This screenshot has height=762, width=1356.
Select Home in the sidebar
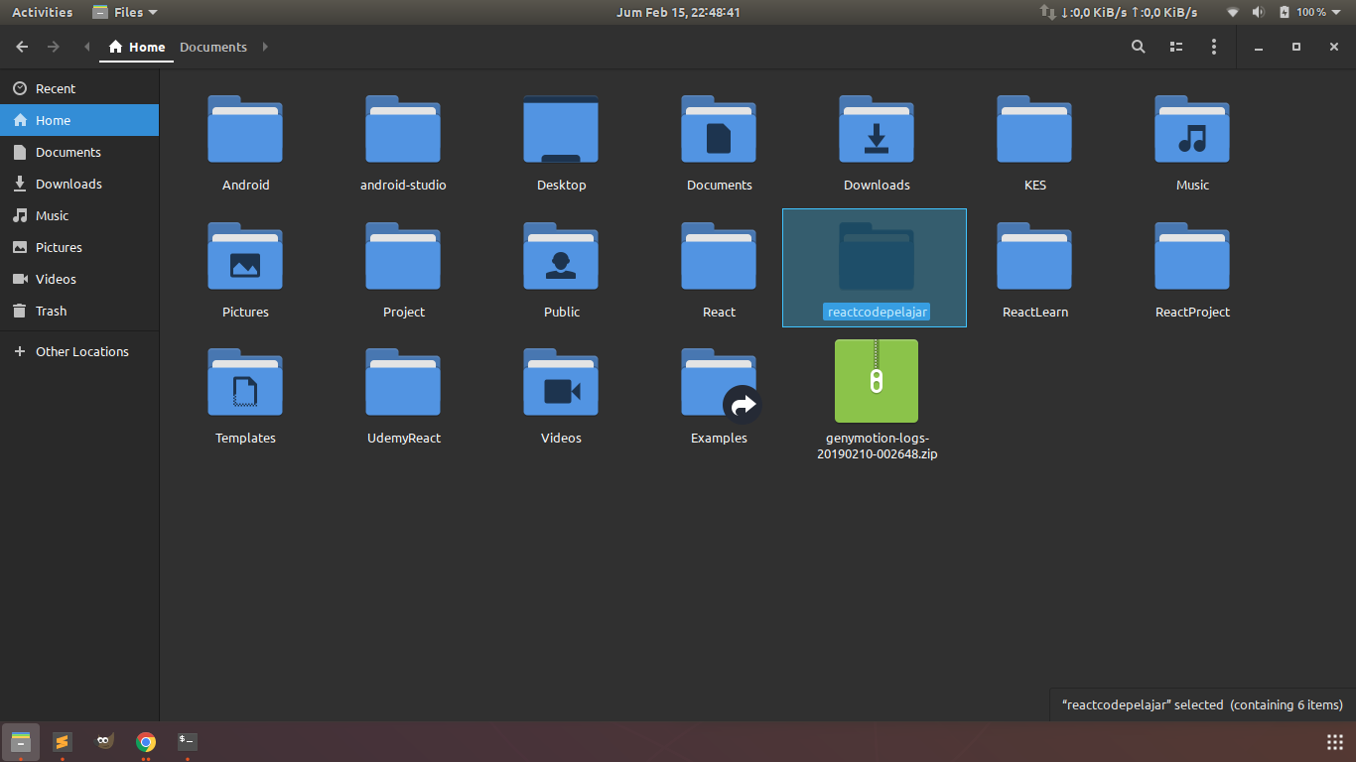tap(79, 120)
